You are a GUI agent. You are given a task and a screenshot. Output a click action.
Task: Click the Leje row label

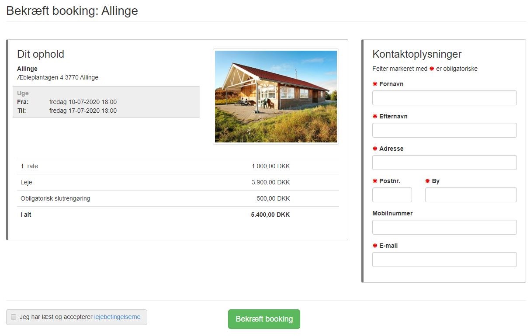click(x=26, y=182)
